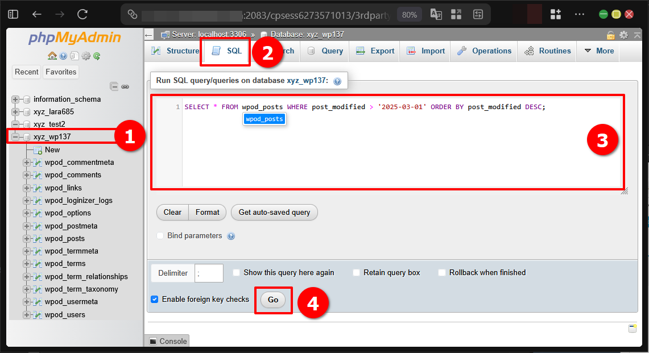Click Go to run the query
The height and width of the screenshot is (353, 649).
pos(272,300)
